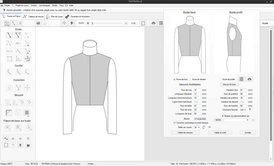Select the first straight line tool under Droite
Viewport: 274px width, 166px height.
(x=9, y=35)
